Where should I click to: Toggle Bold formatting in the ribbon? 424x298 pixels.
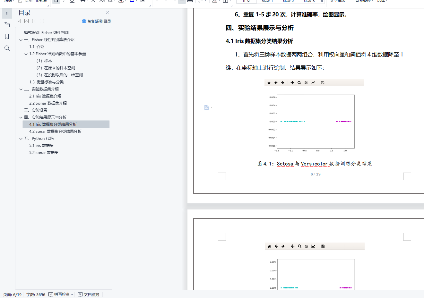[56, 1]
